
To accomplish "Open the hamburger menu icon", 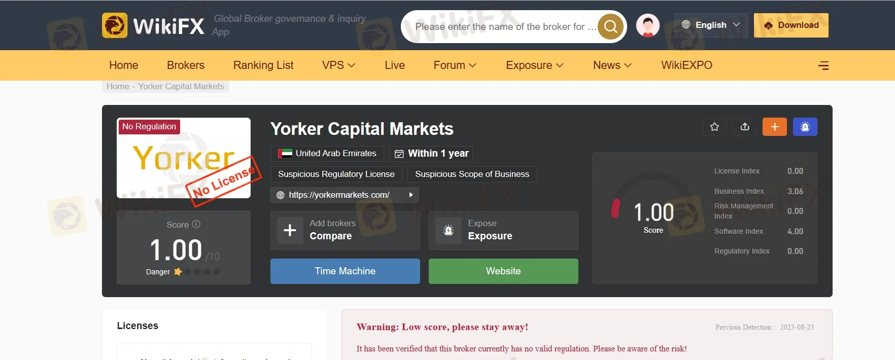I will [x=823, y=65].
